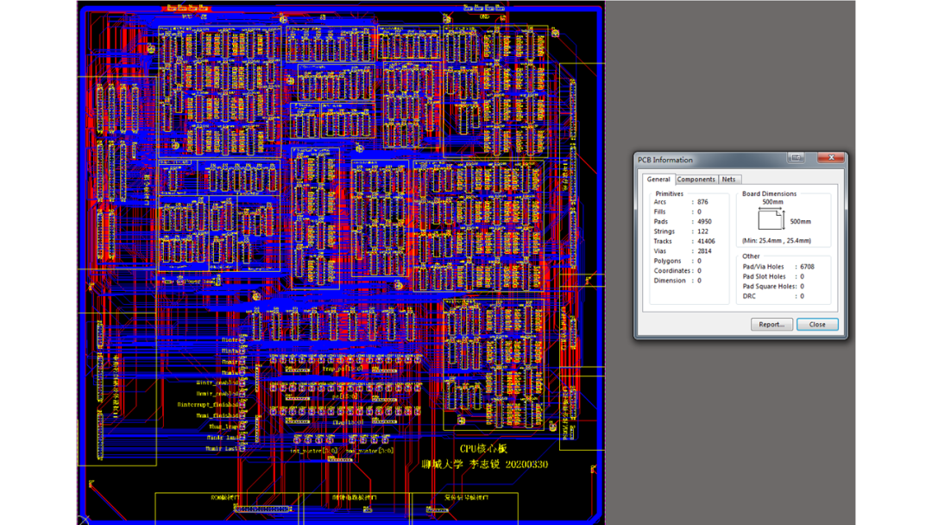Click the Report... button

coord(771,324)
